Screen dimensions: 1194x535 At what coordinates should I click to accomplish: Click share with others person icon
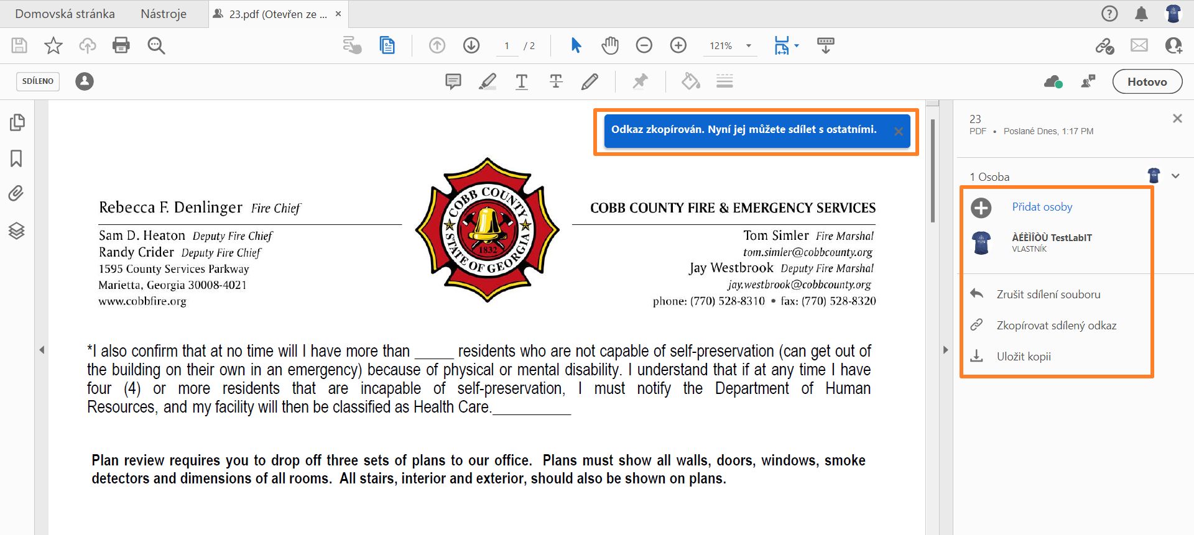click(x=1173, y=45)
